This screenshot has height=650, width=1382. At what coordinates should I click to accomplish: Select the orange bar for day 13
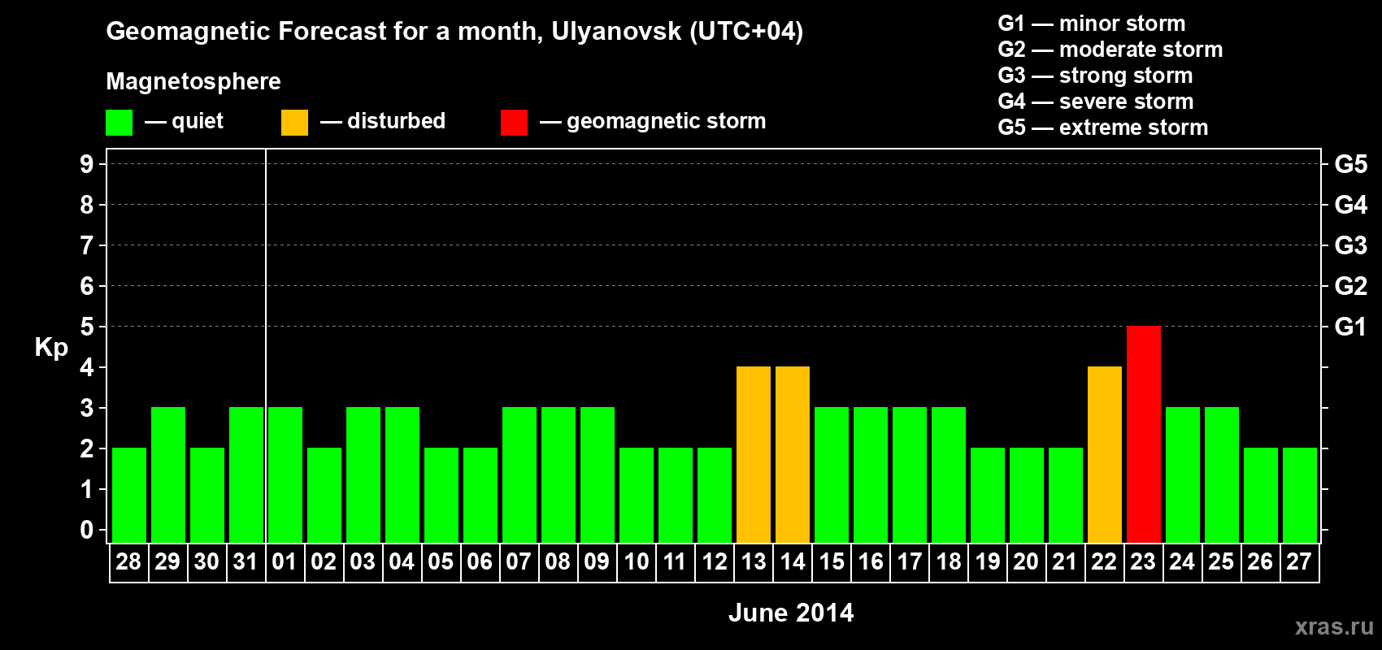(754, 454)
